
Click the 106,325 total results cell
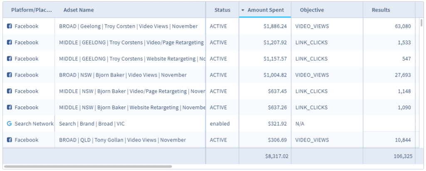coord(400,156)
